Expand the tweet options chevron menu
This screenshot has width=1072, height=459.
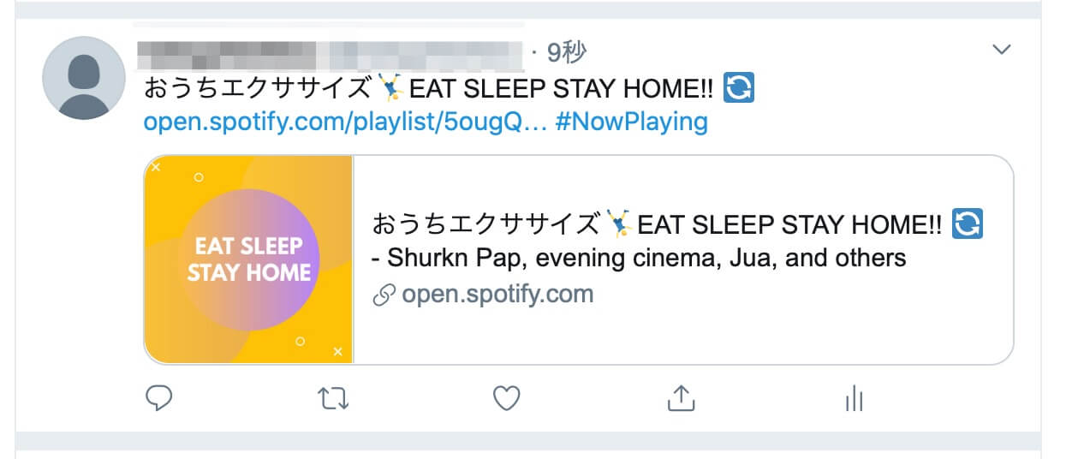point(1002,51)
